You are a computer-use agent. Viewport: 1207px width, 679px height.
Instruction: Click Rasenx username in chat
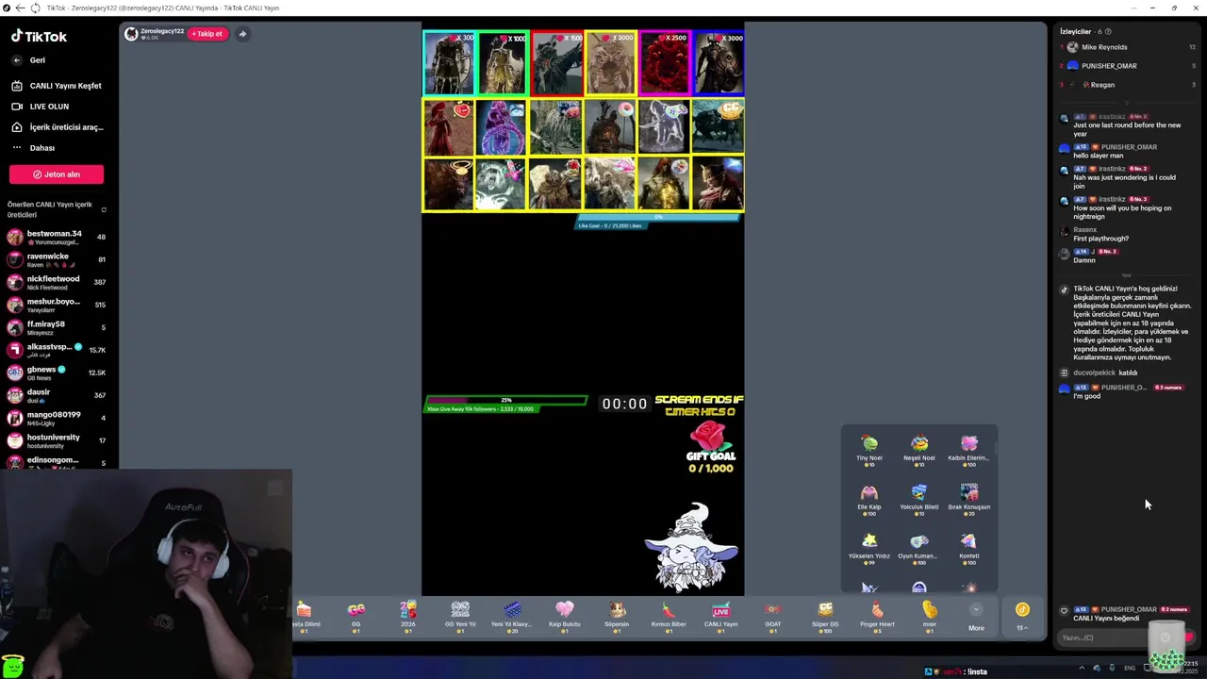(1085, 230)
